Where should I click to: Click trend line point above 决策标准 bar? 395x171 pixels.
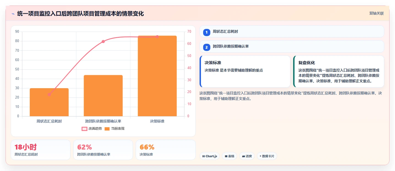[x=157, y=37]
